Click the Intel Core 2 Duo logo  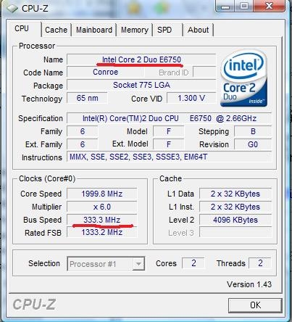click(x=244, y=78)
